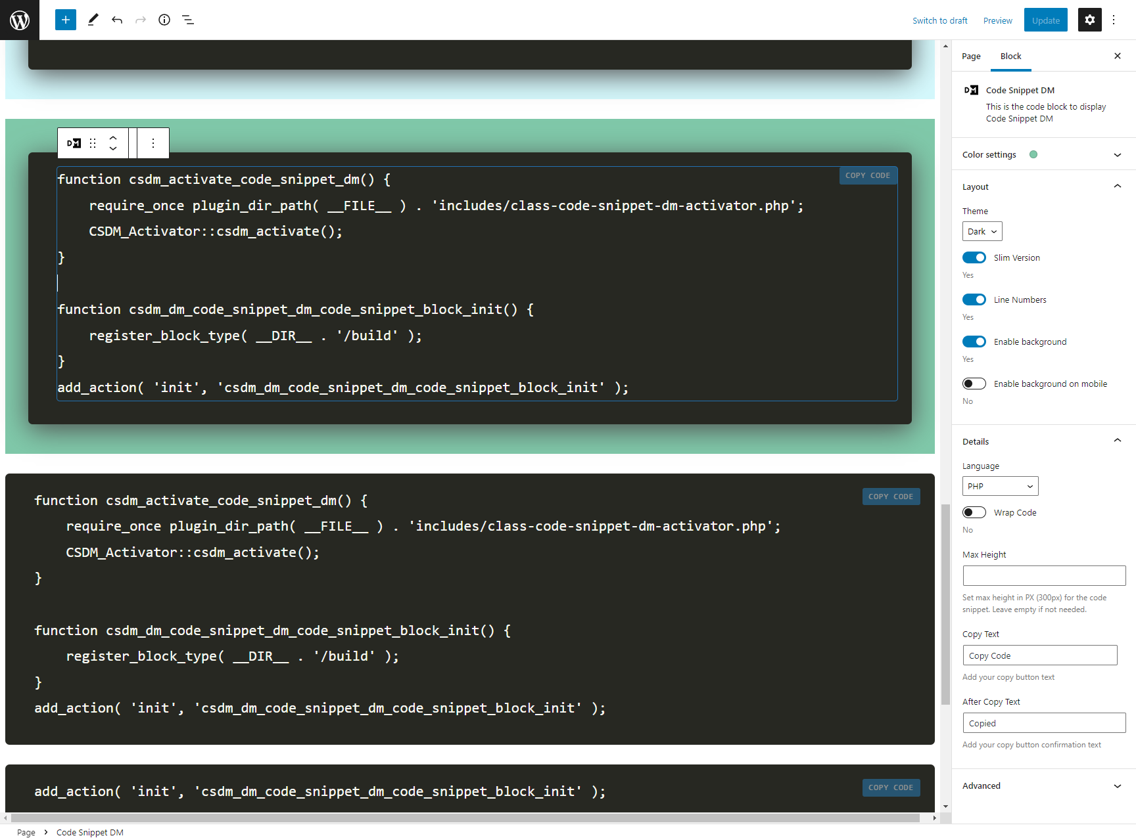This screenshot has width=1136, height=840.
Task: Expand the Color settings panel
Action: (1044, 154)
